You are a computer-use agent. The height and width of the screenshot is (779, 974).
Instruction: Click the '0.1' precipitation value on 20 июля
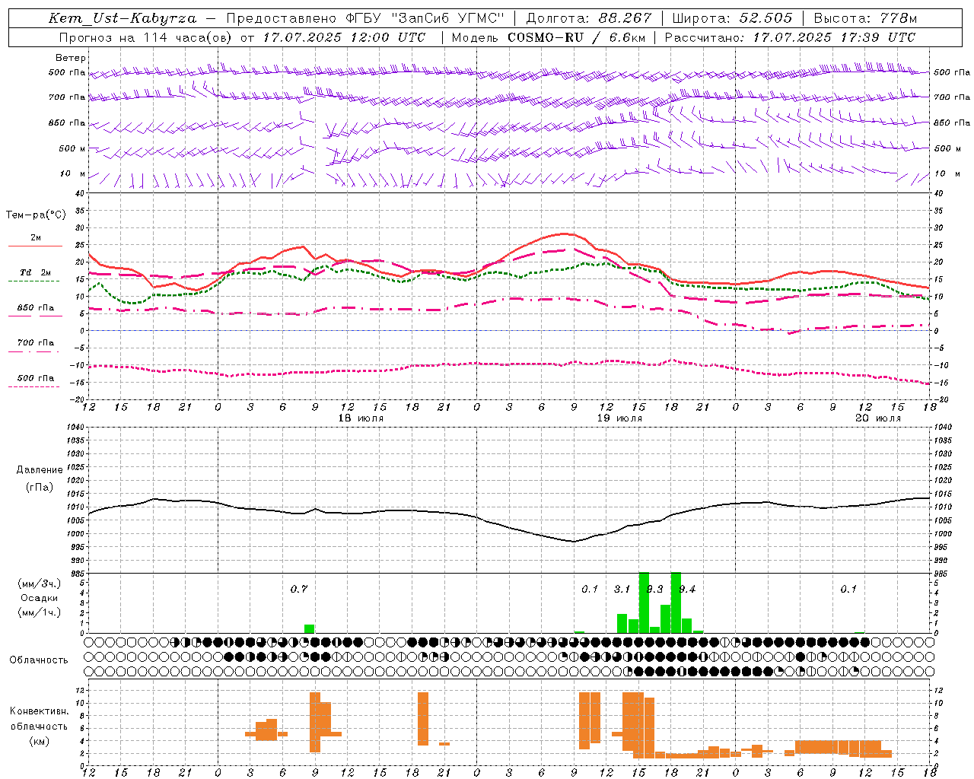click(x=848, y=589)
